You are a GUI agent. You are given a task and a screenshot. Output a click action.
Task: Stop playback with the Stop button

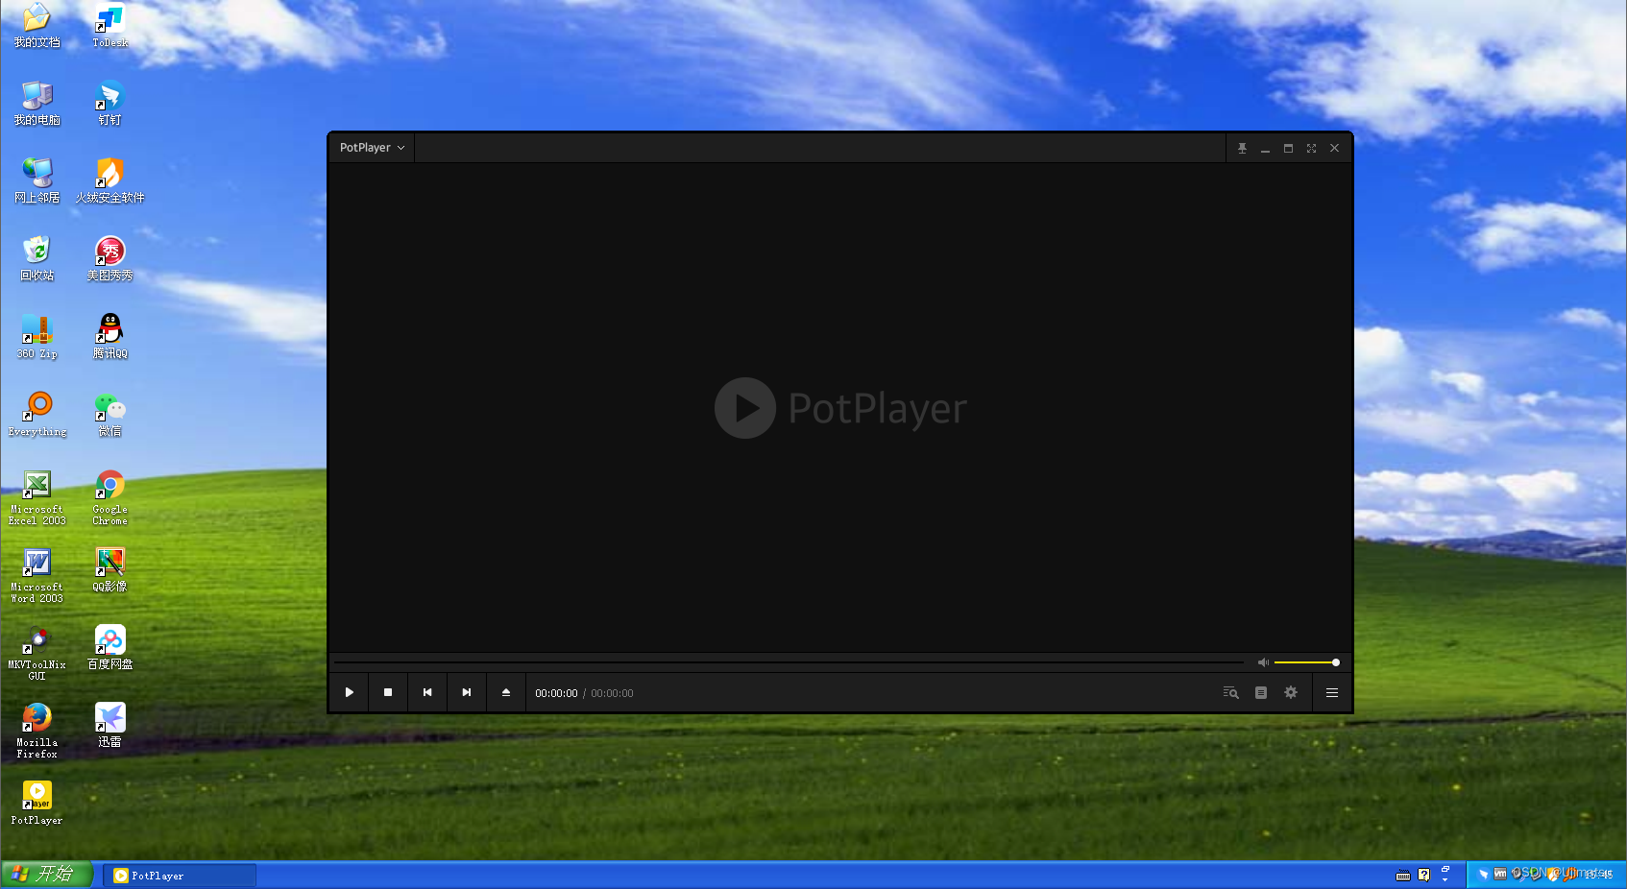click(x=388, y=692)
